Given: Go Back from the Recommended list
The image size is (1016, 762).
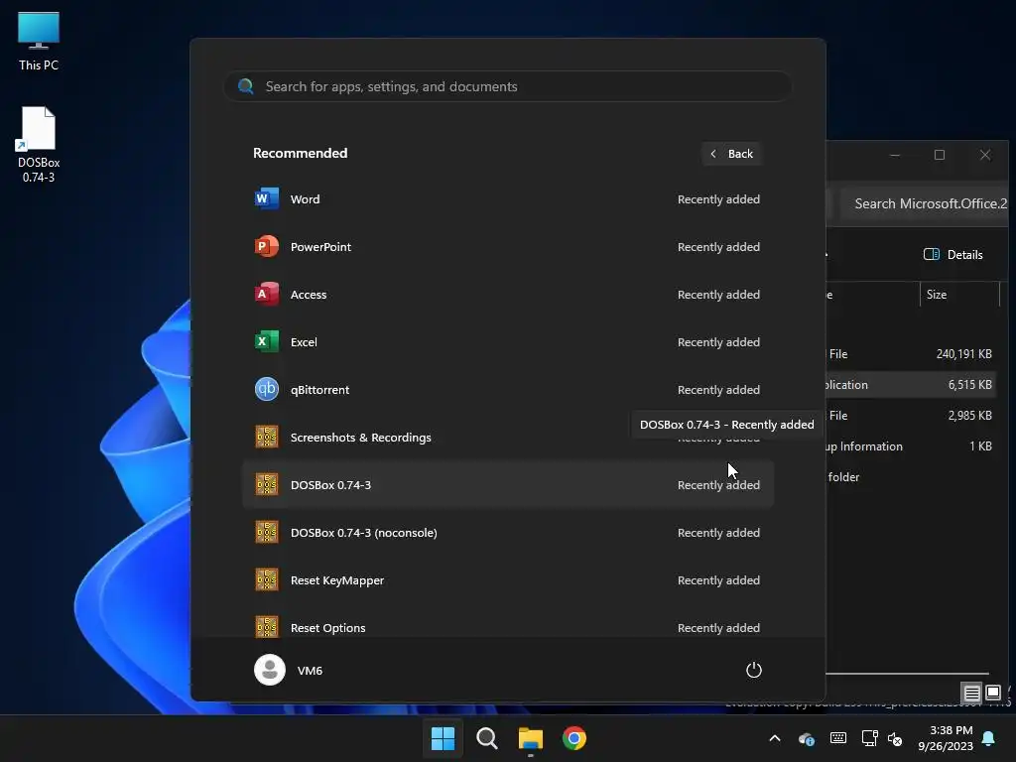Looking at the screenshot, I should (731, 154).
